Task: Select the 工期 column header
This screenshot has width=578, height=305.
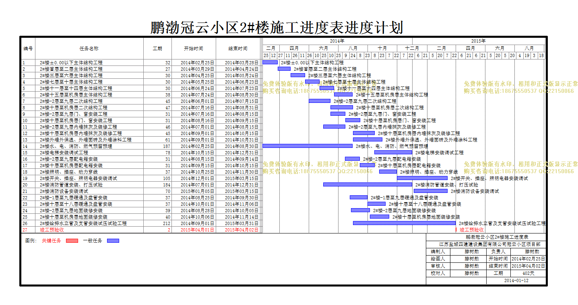Action: pos(157,49)
